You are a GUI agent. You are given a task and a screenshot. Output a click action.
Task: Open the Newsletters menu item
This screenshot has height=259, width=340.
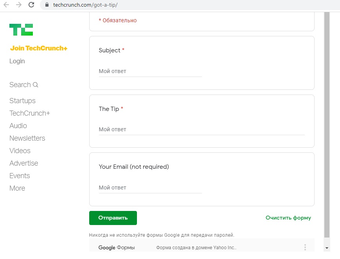(x=27, y=138)
